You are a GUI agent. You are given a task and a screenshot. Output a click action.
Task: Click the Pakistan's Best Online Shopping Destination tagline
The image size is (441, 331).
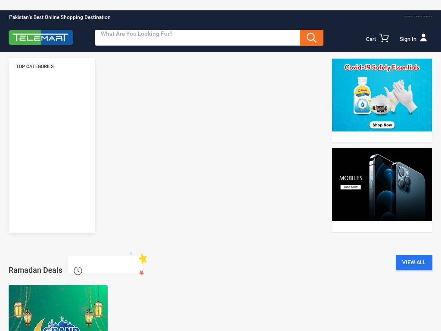click(x=59, y=17)
